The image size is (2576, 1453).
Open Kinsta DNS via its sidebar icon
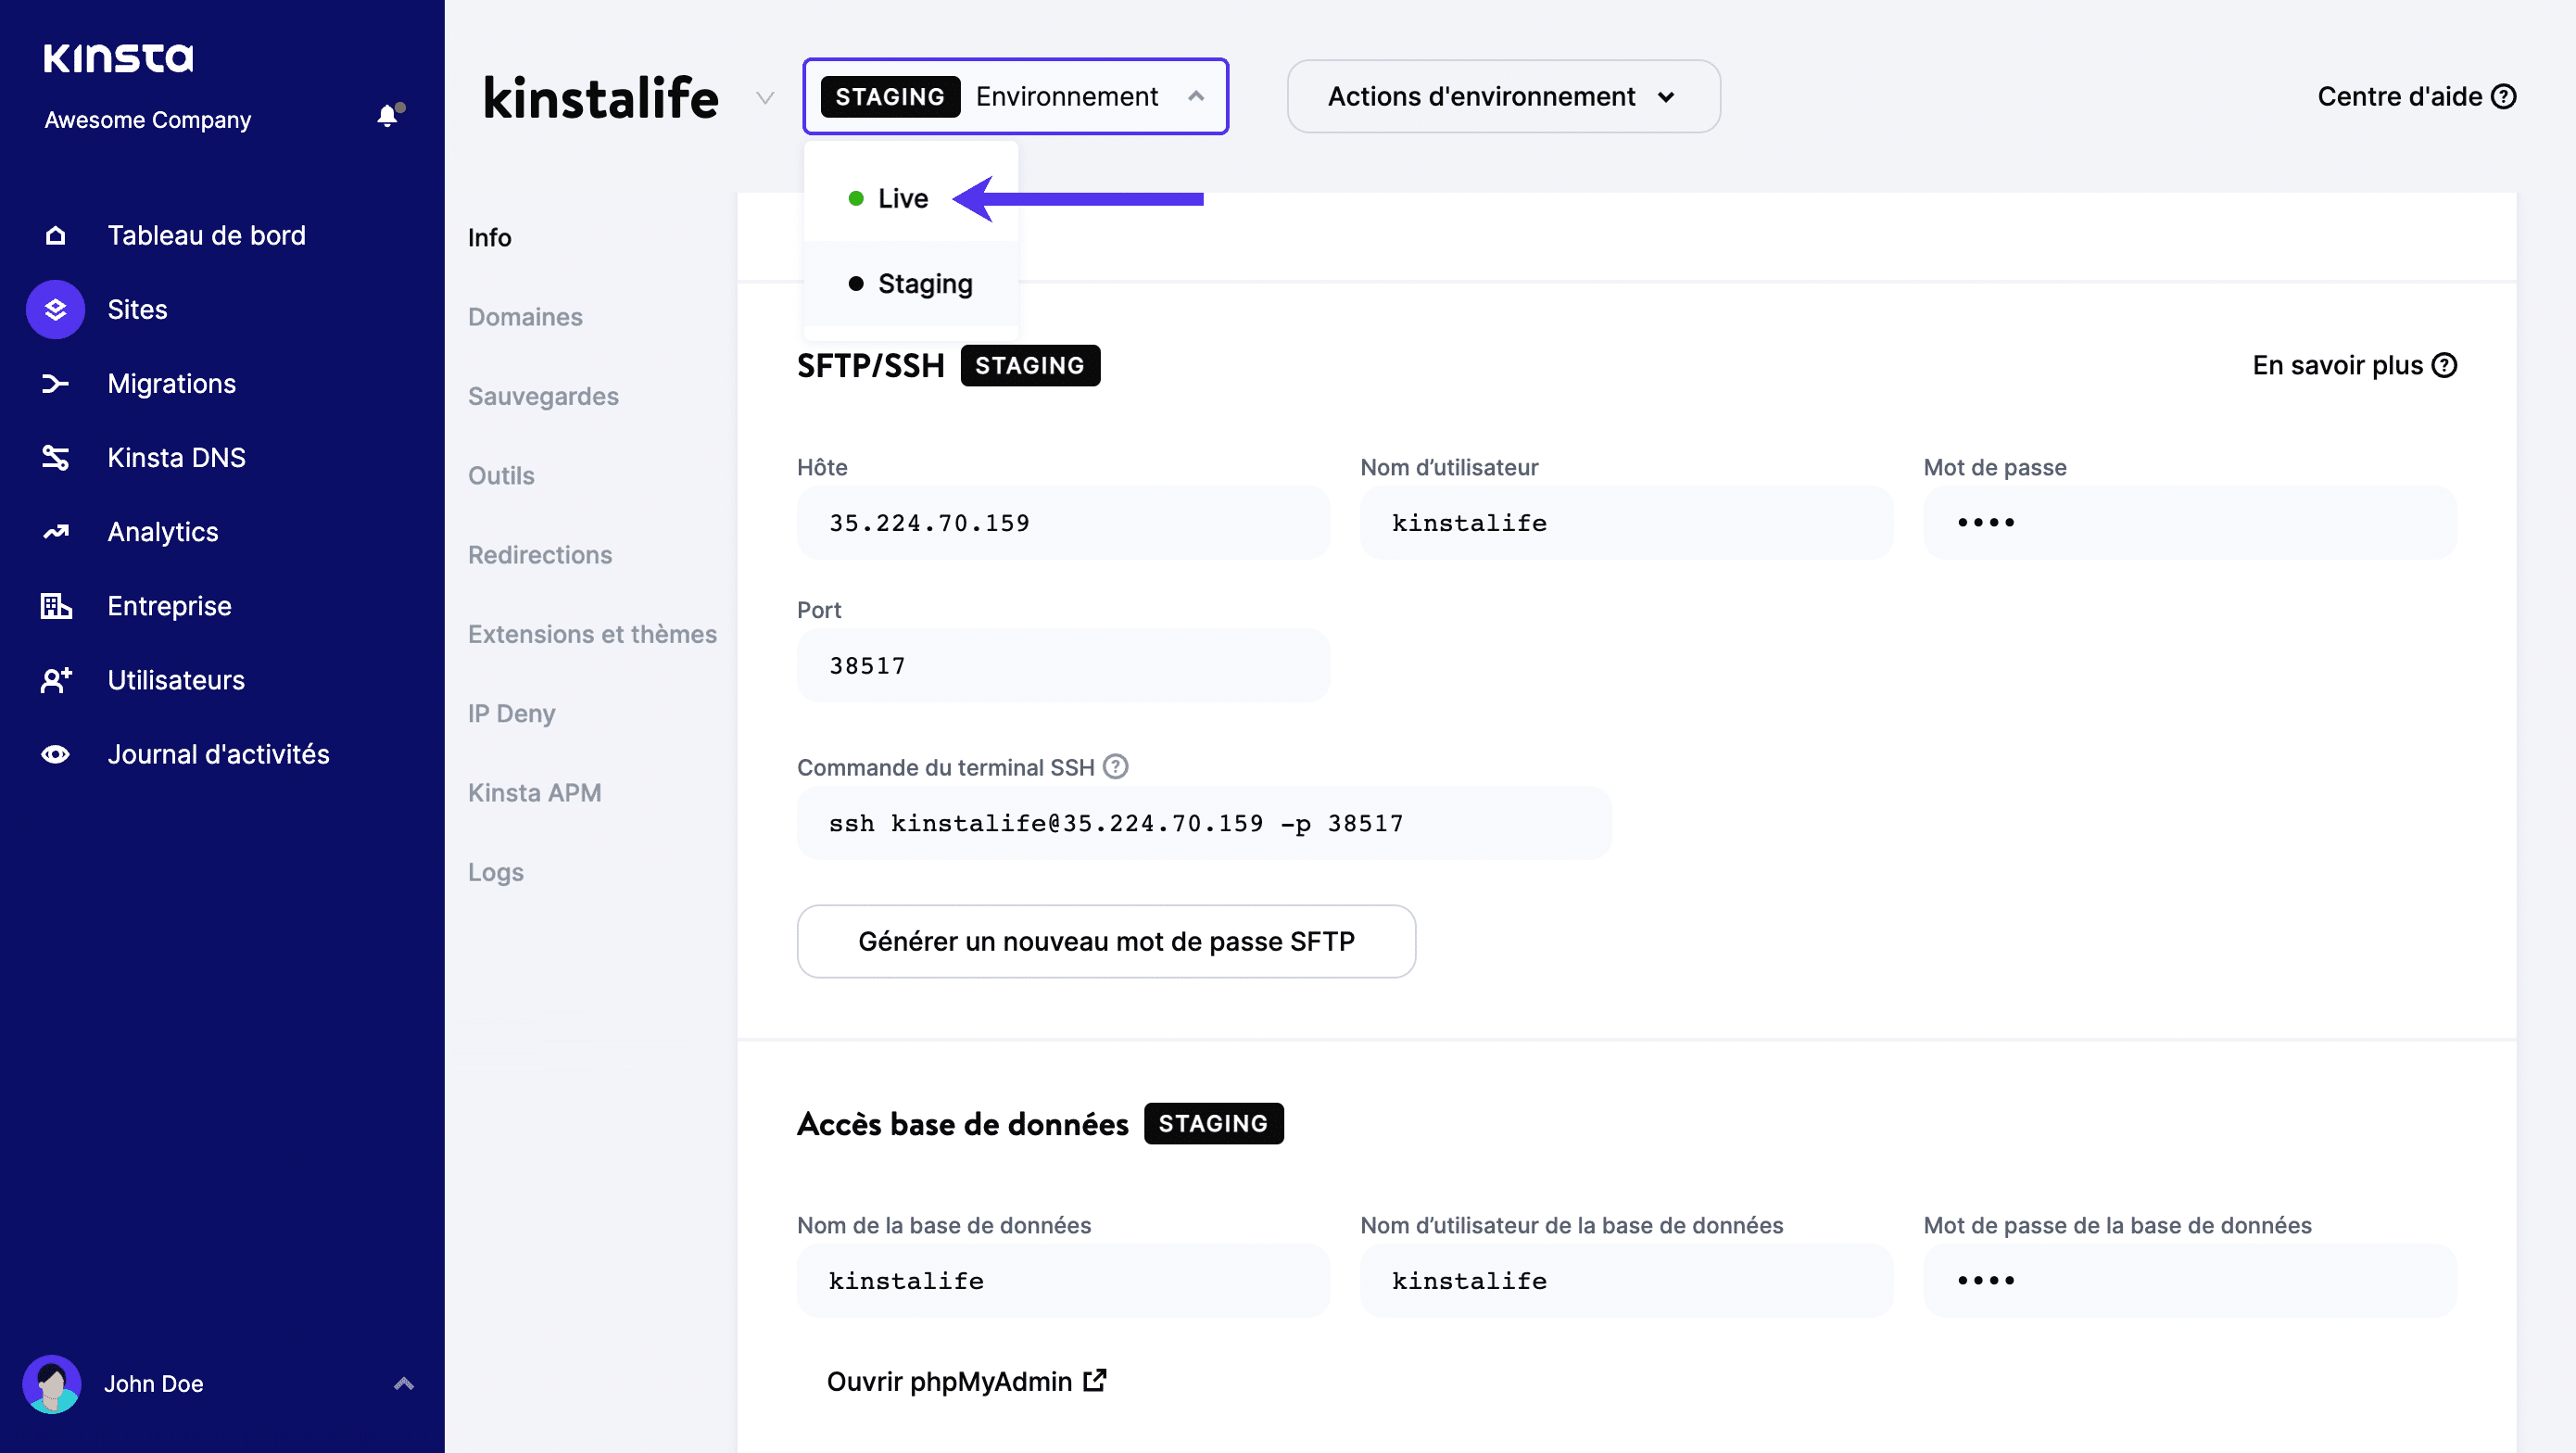point(55,457)
